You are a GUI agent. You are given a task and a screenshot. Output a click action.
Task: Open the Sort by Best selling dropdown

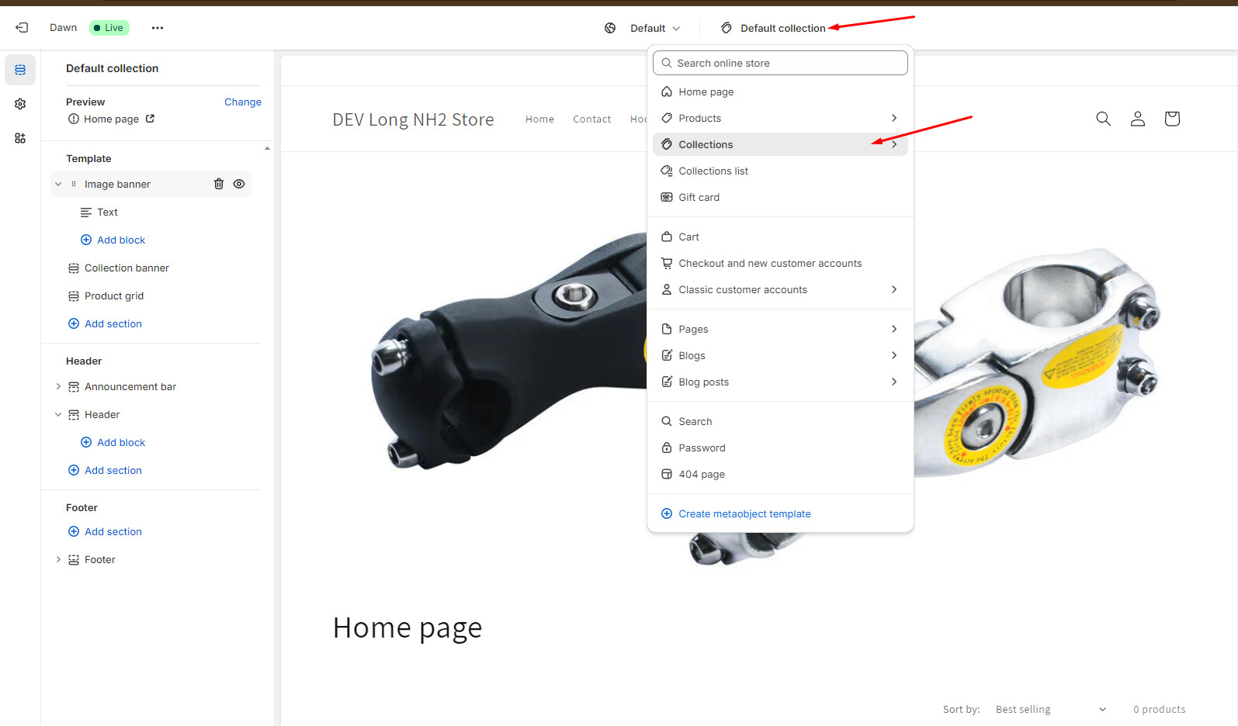click(x=1051, y=709)
